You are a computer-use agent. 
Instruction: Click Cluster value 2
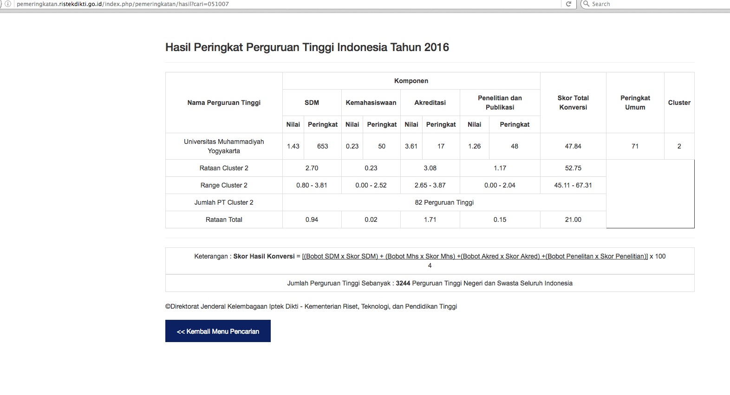click(x=679, y=146)
